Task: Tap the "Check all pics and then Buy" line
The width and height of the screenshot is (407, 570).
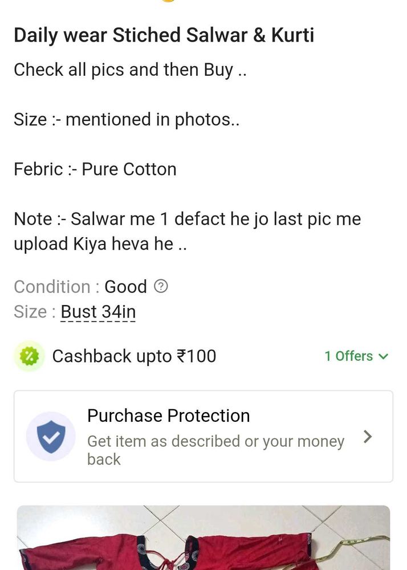Action: pos(130,70)
